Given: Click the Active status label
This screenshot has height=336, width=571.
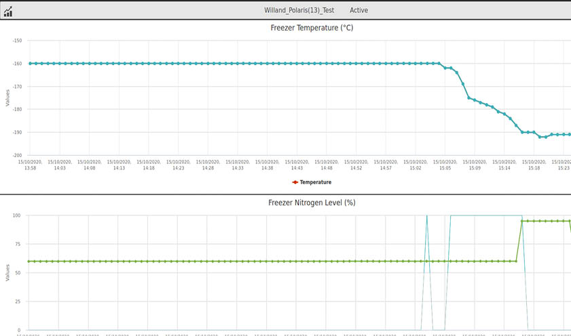Looking at the screenshot, I should point(358,10).
